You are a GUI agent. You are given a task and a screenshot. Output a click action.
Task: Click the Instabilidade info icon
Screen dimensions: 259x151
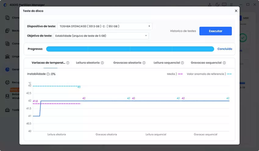(x=48, y=74)
